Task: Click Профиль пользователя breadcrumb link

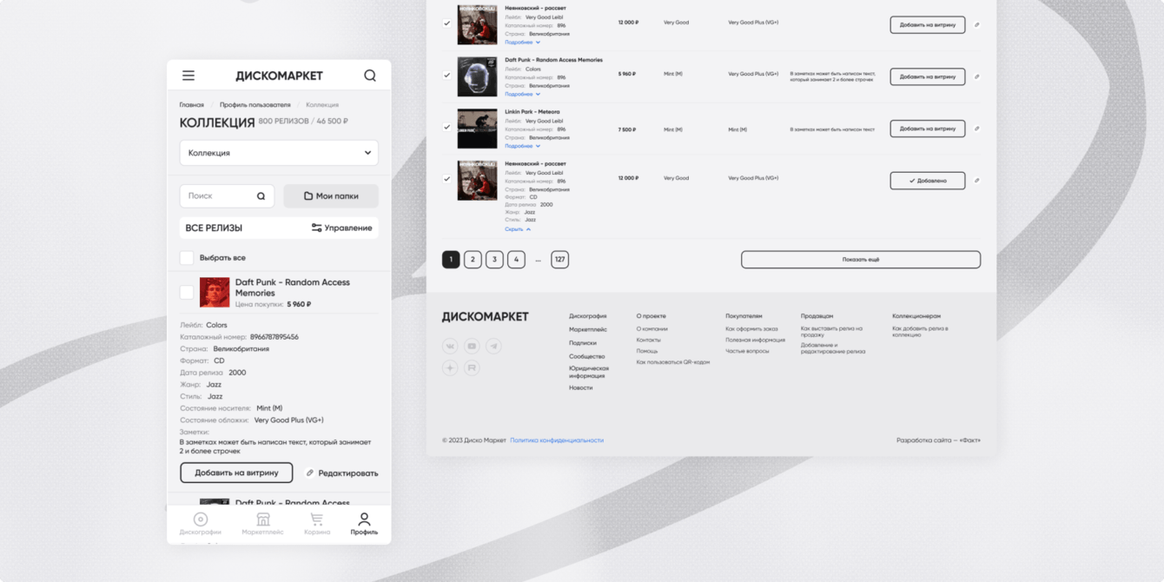Action: (255, 105)
